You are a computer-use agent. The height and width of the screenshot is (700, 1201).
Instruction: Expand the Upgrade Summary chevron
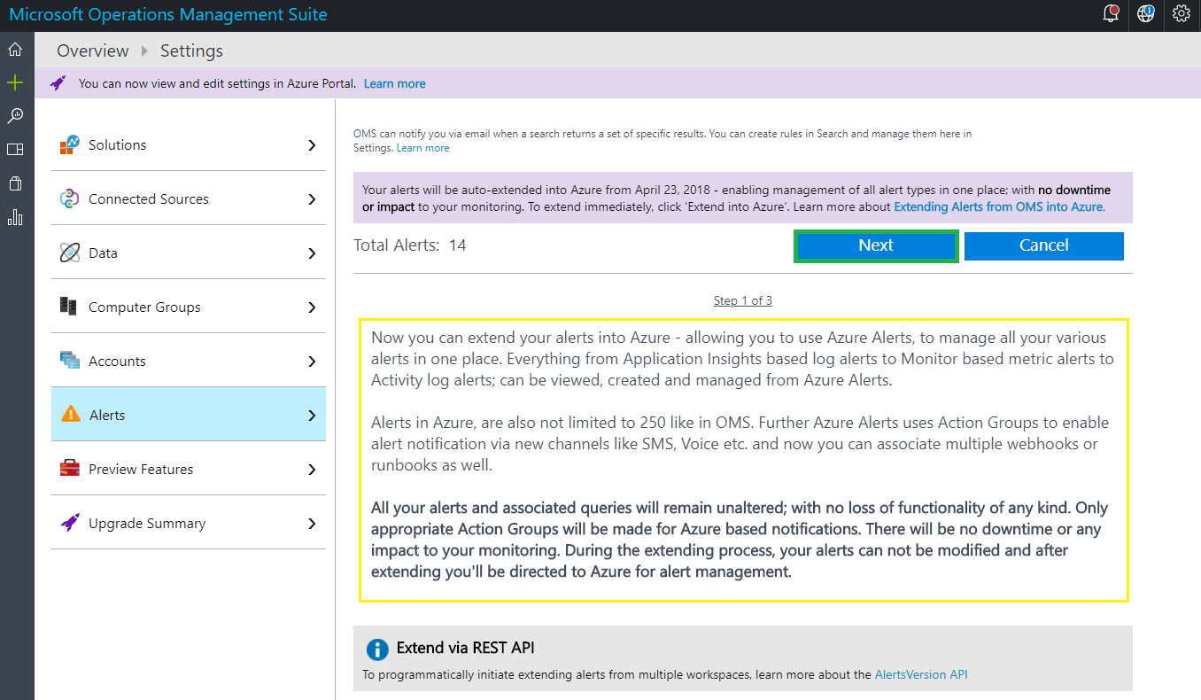312,523
